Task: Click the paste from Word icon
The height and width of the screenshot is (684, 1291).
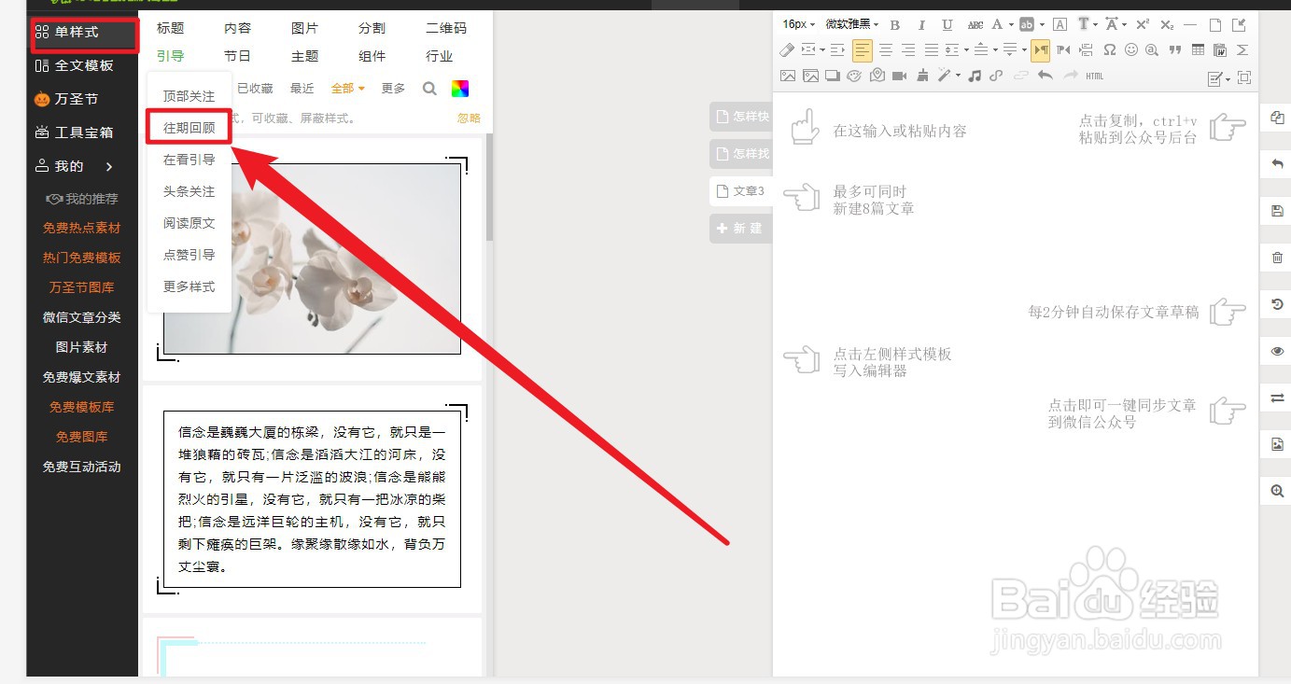Action: tap(1219, 50)
